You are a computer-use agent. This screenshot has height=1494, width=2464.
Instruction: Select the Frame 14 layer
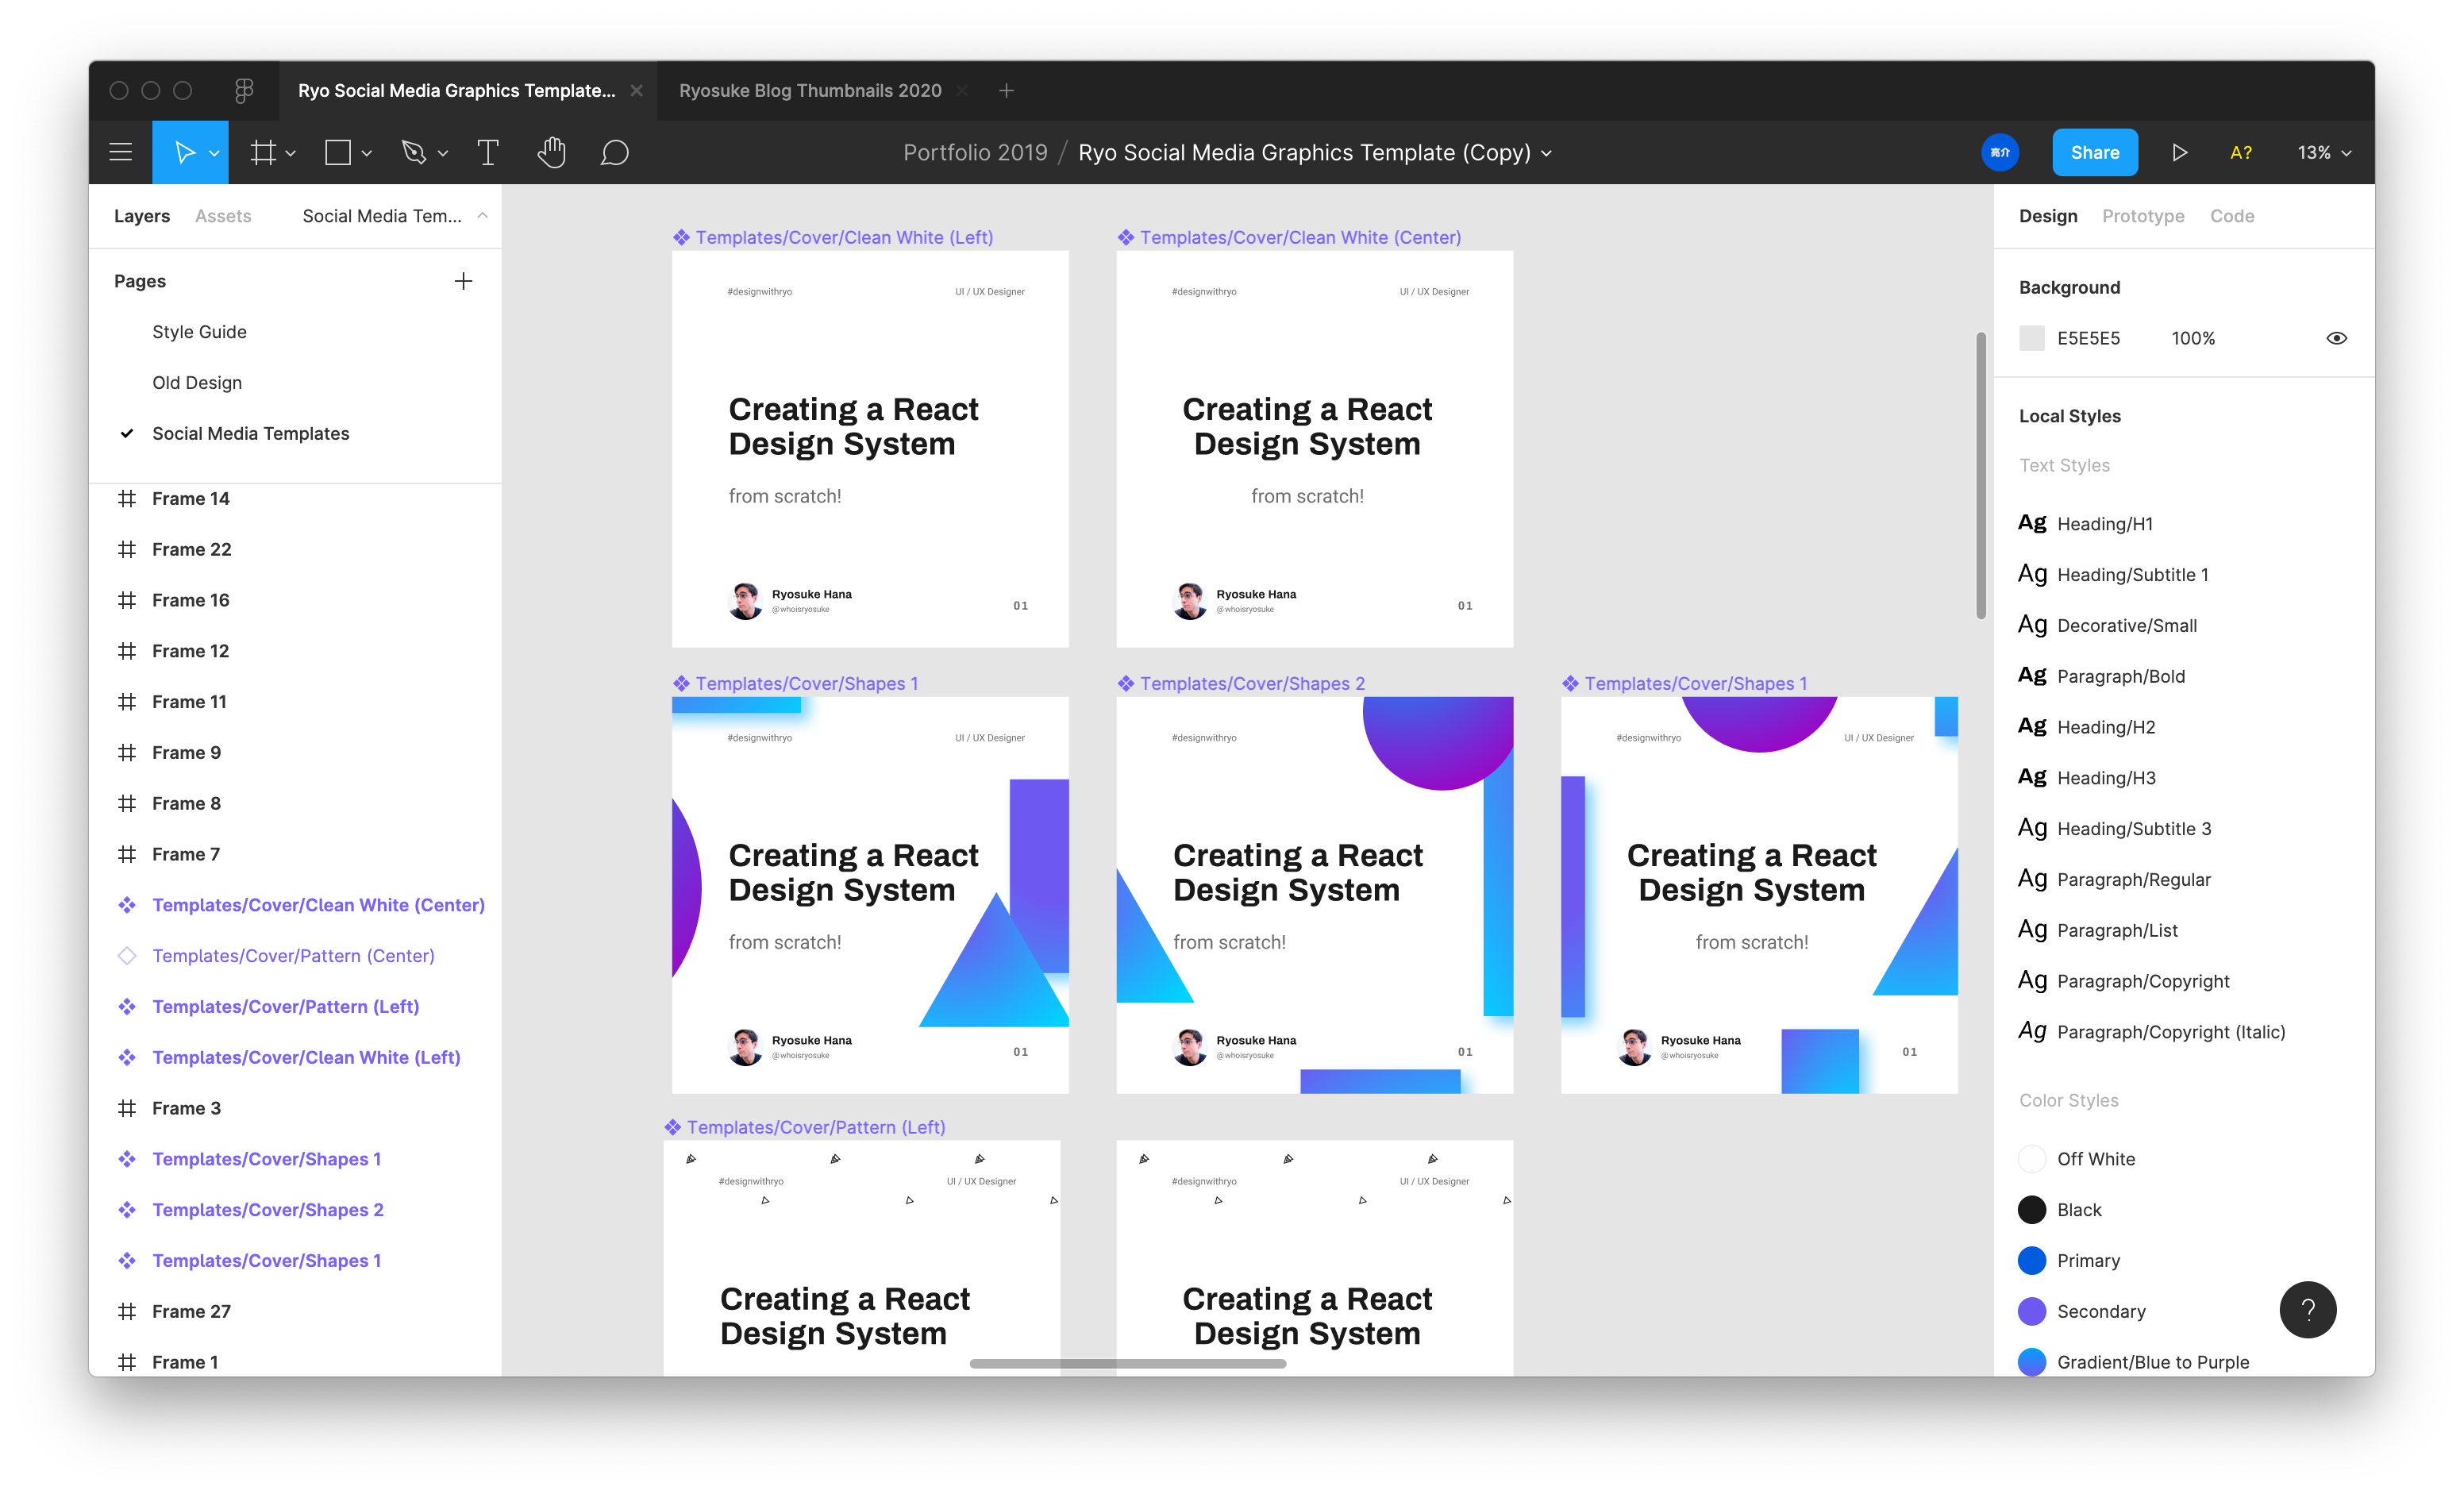(x=191, y=498)
